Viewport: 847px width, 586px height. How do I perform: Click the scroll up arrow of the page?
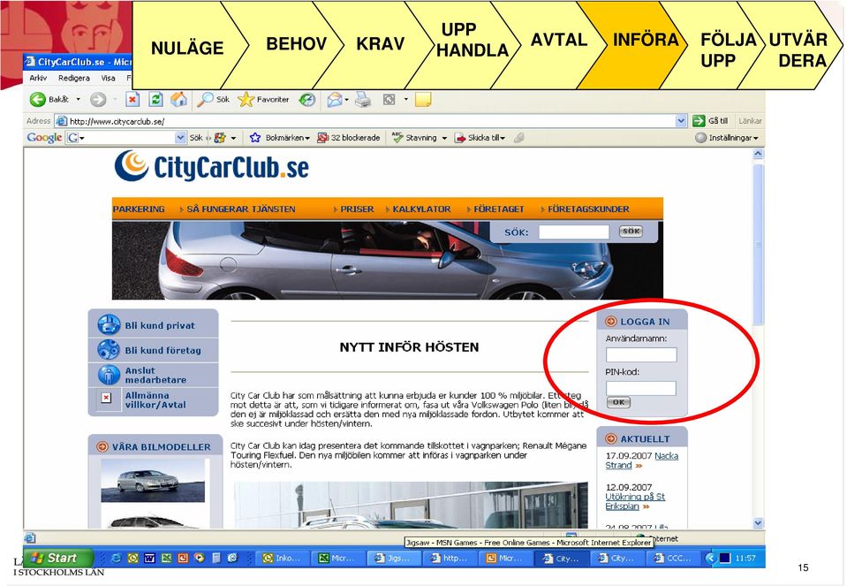point(758,154)
